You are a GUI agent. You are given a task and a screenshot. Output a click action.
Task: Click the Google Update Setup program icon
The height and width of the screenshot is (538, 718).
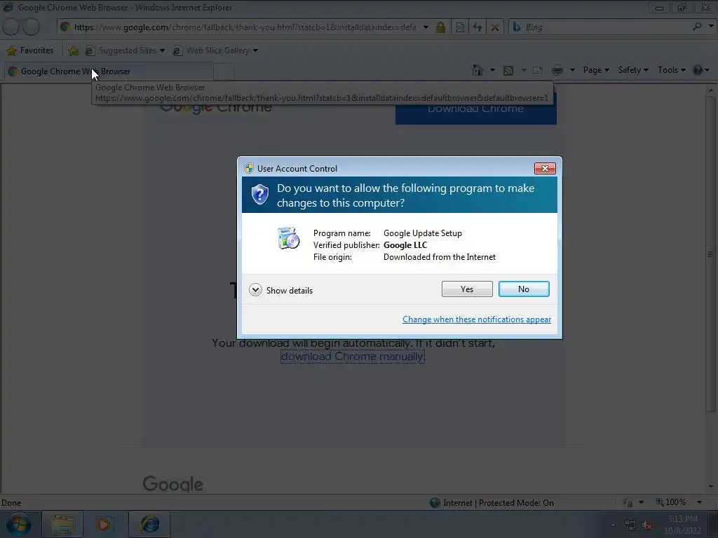coord(288,238)
